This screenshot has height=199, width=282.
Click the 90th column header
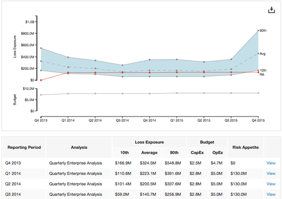(x=174, y=153)
